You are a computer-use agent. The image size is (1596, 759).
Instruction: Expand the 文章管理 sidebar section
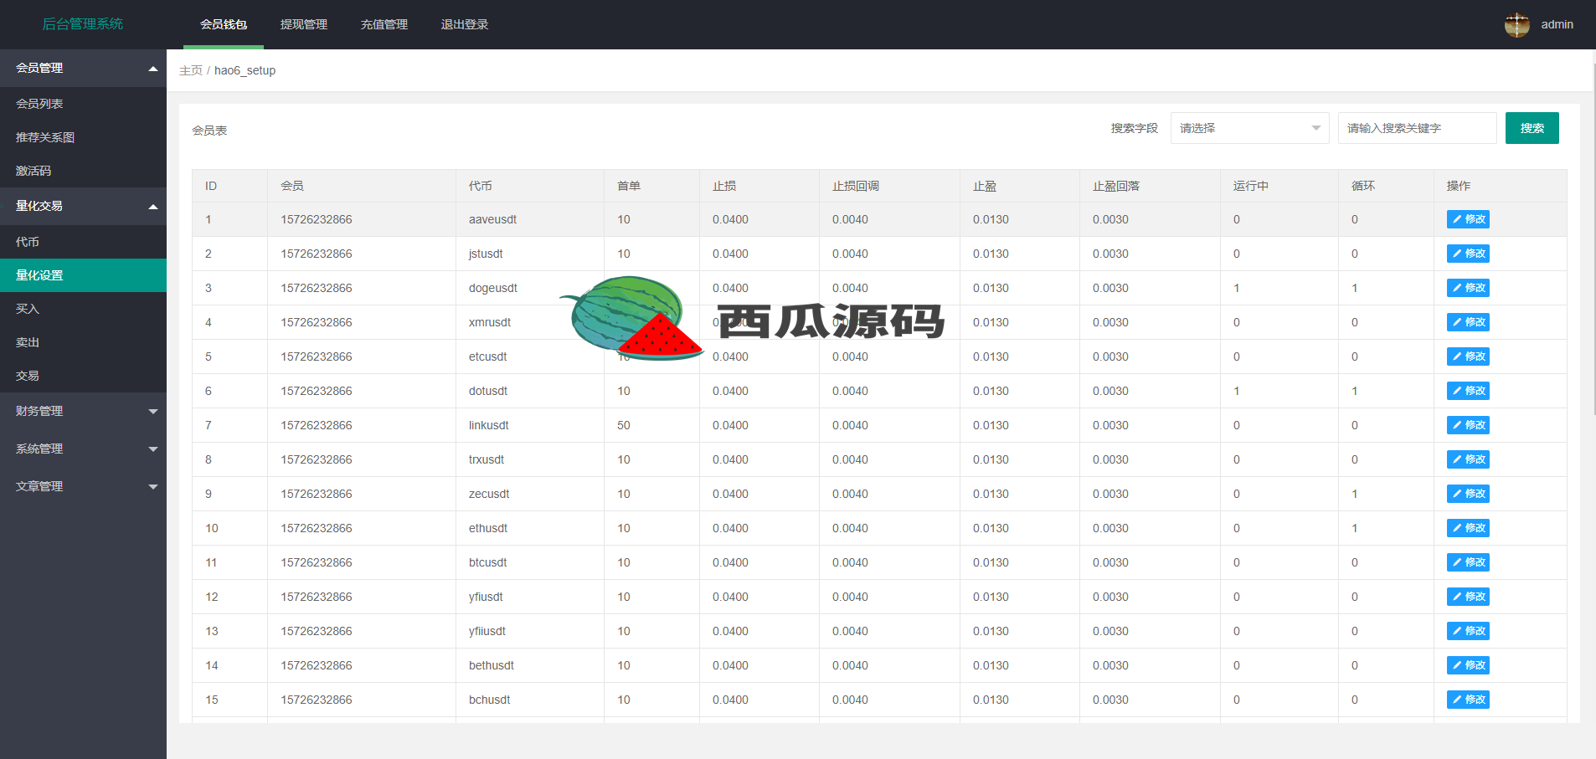pos(83,486)
